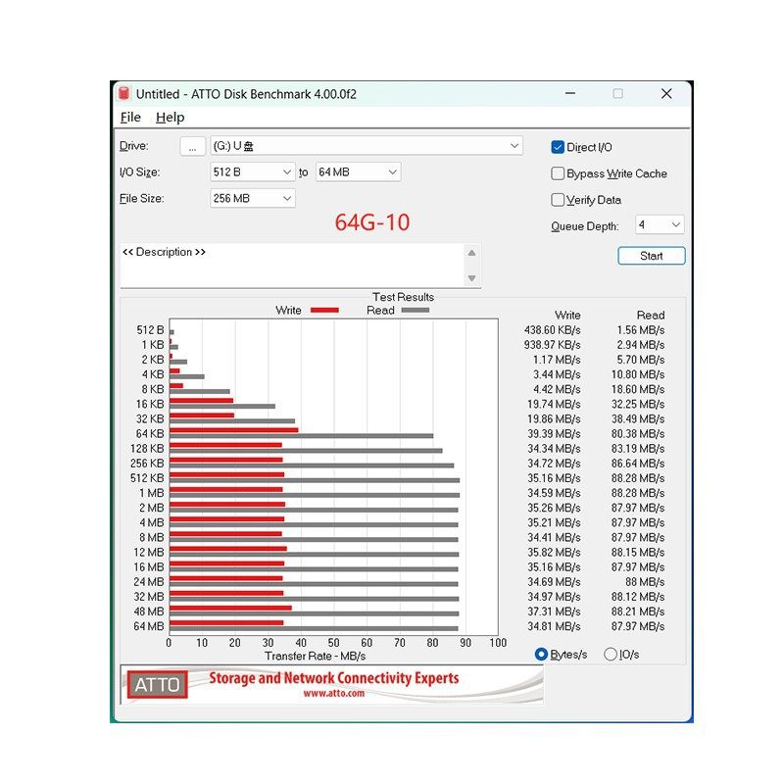Click the 64 MB write value 34.81 MB/s
The image size is (784, 784).
click(x=554, y=626)
